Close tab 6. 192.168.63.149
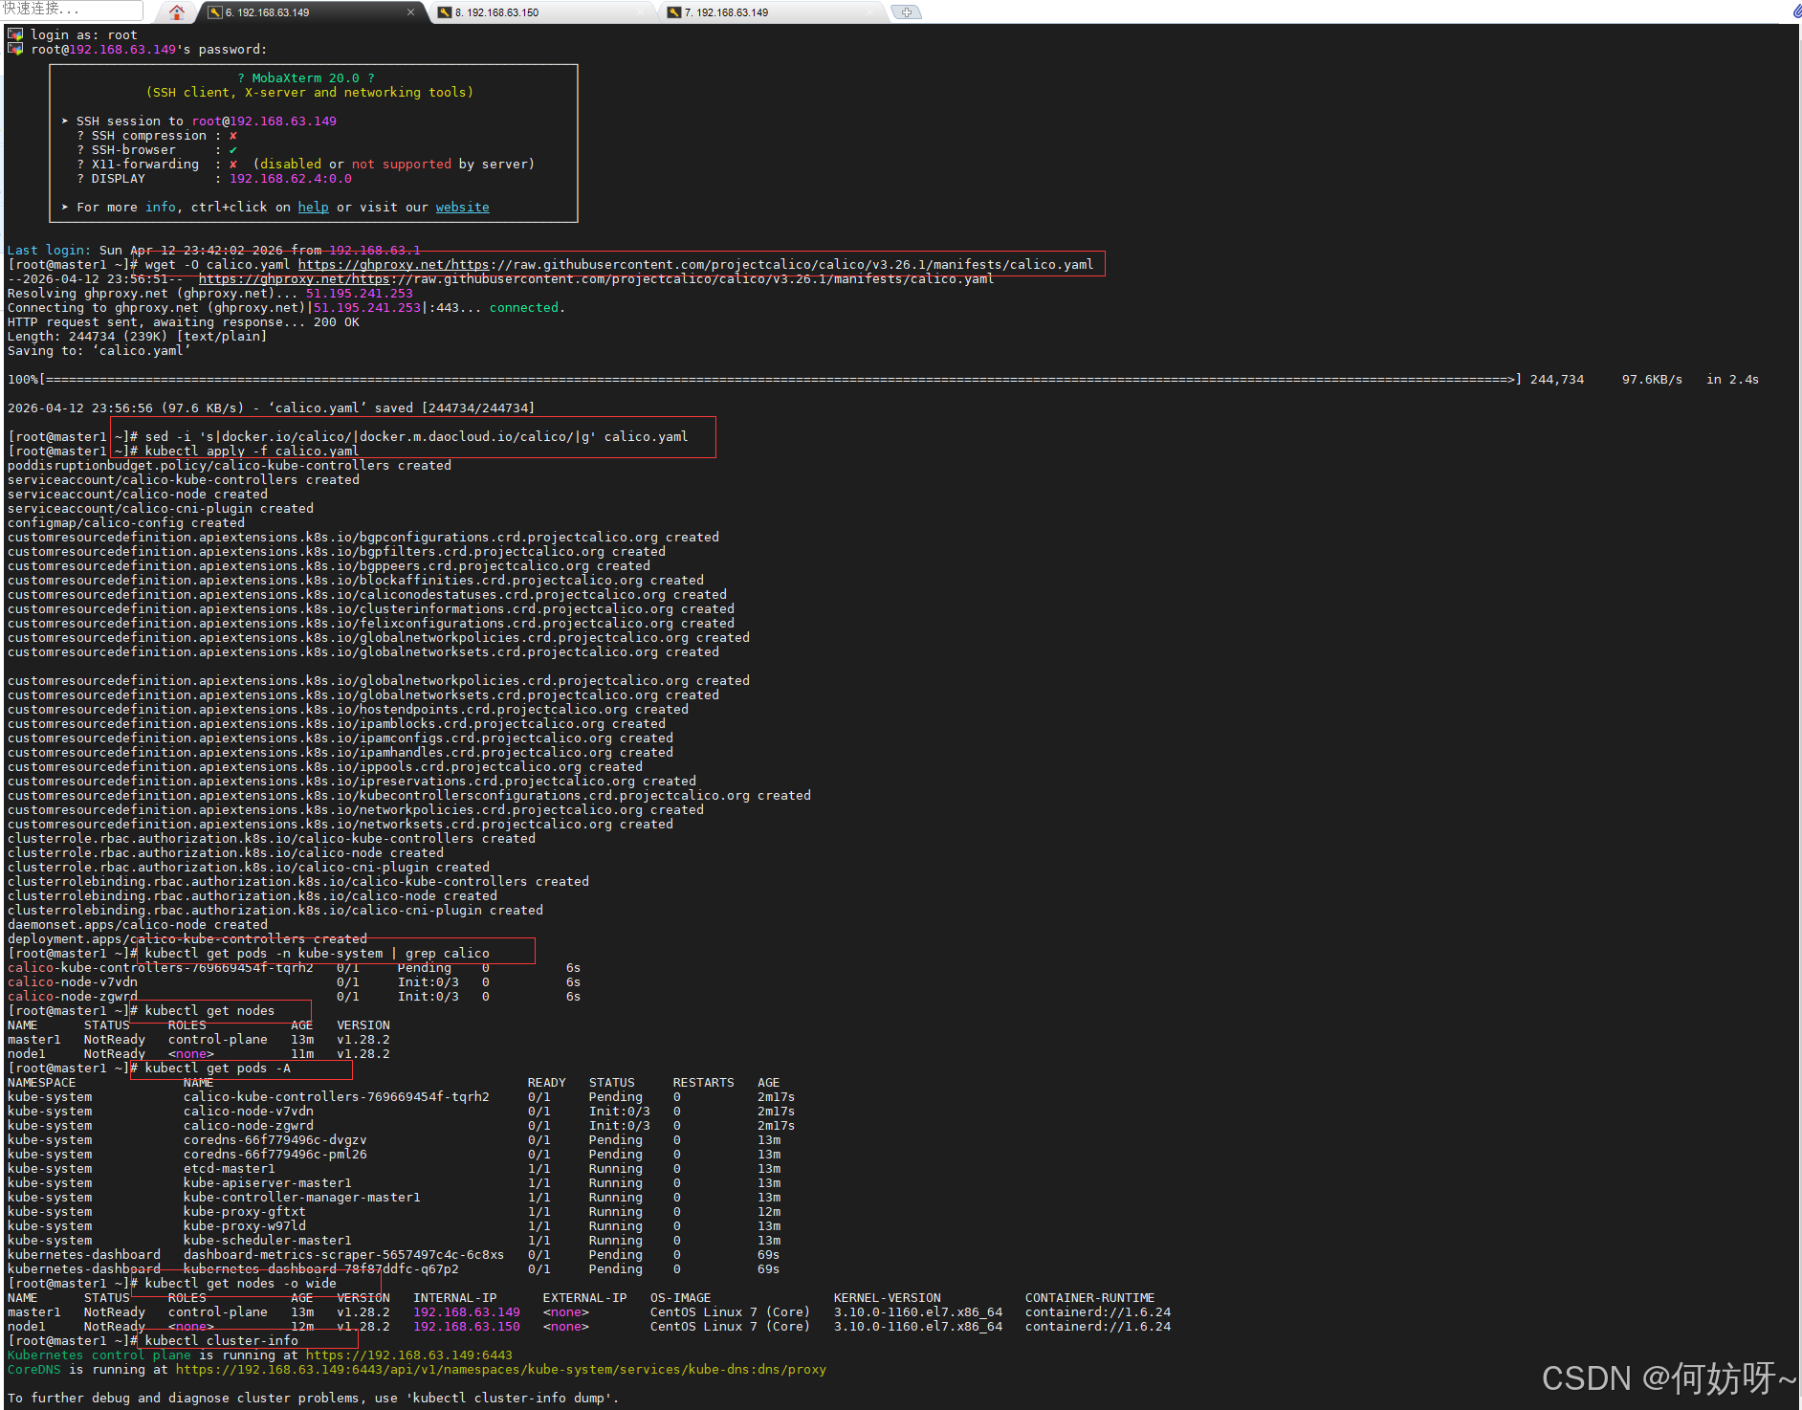The width and height of the screenshot is (1802, 1410). coord(411,12)
